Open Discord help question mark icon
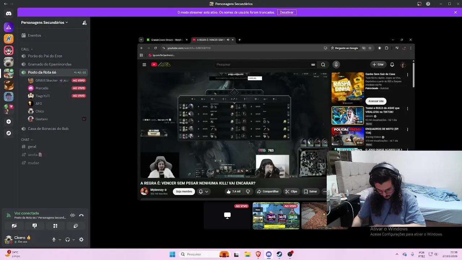Viewport: 462px width, 260px height. click(x=428, y=4)
